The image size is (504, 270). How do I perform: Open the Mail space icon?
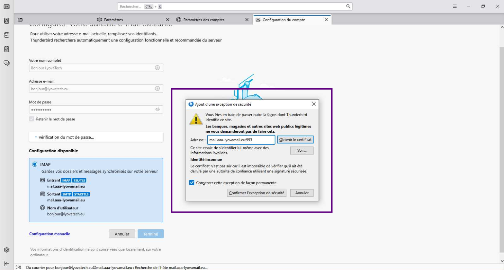(7, 7)
